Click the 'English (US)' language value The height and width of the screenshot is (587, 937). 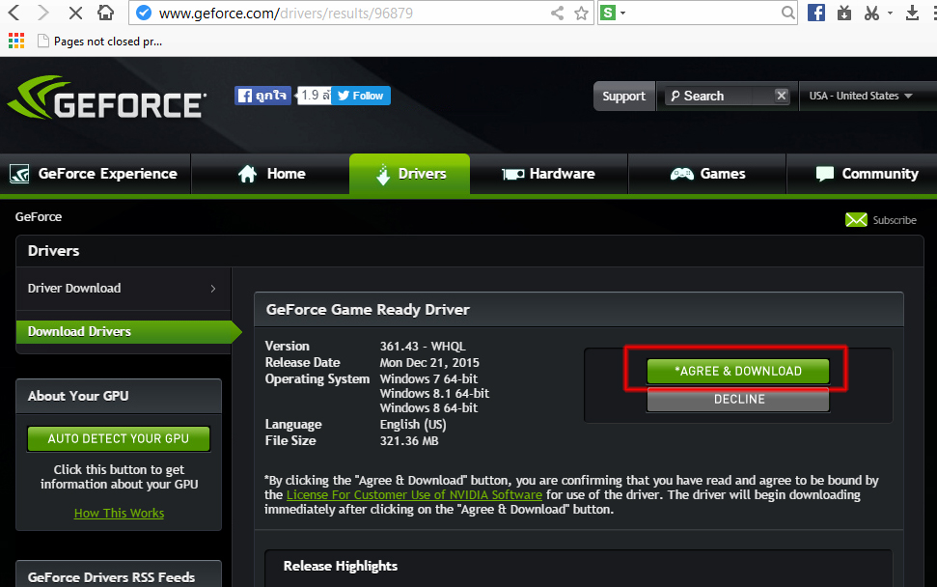point(413,425)
